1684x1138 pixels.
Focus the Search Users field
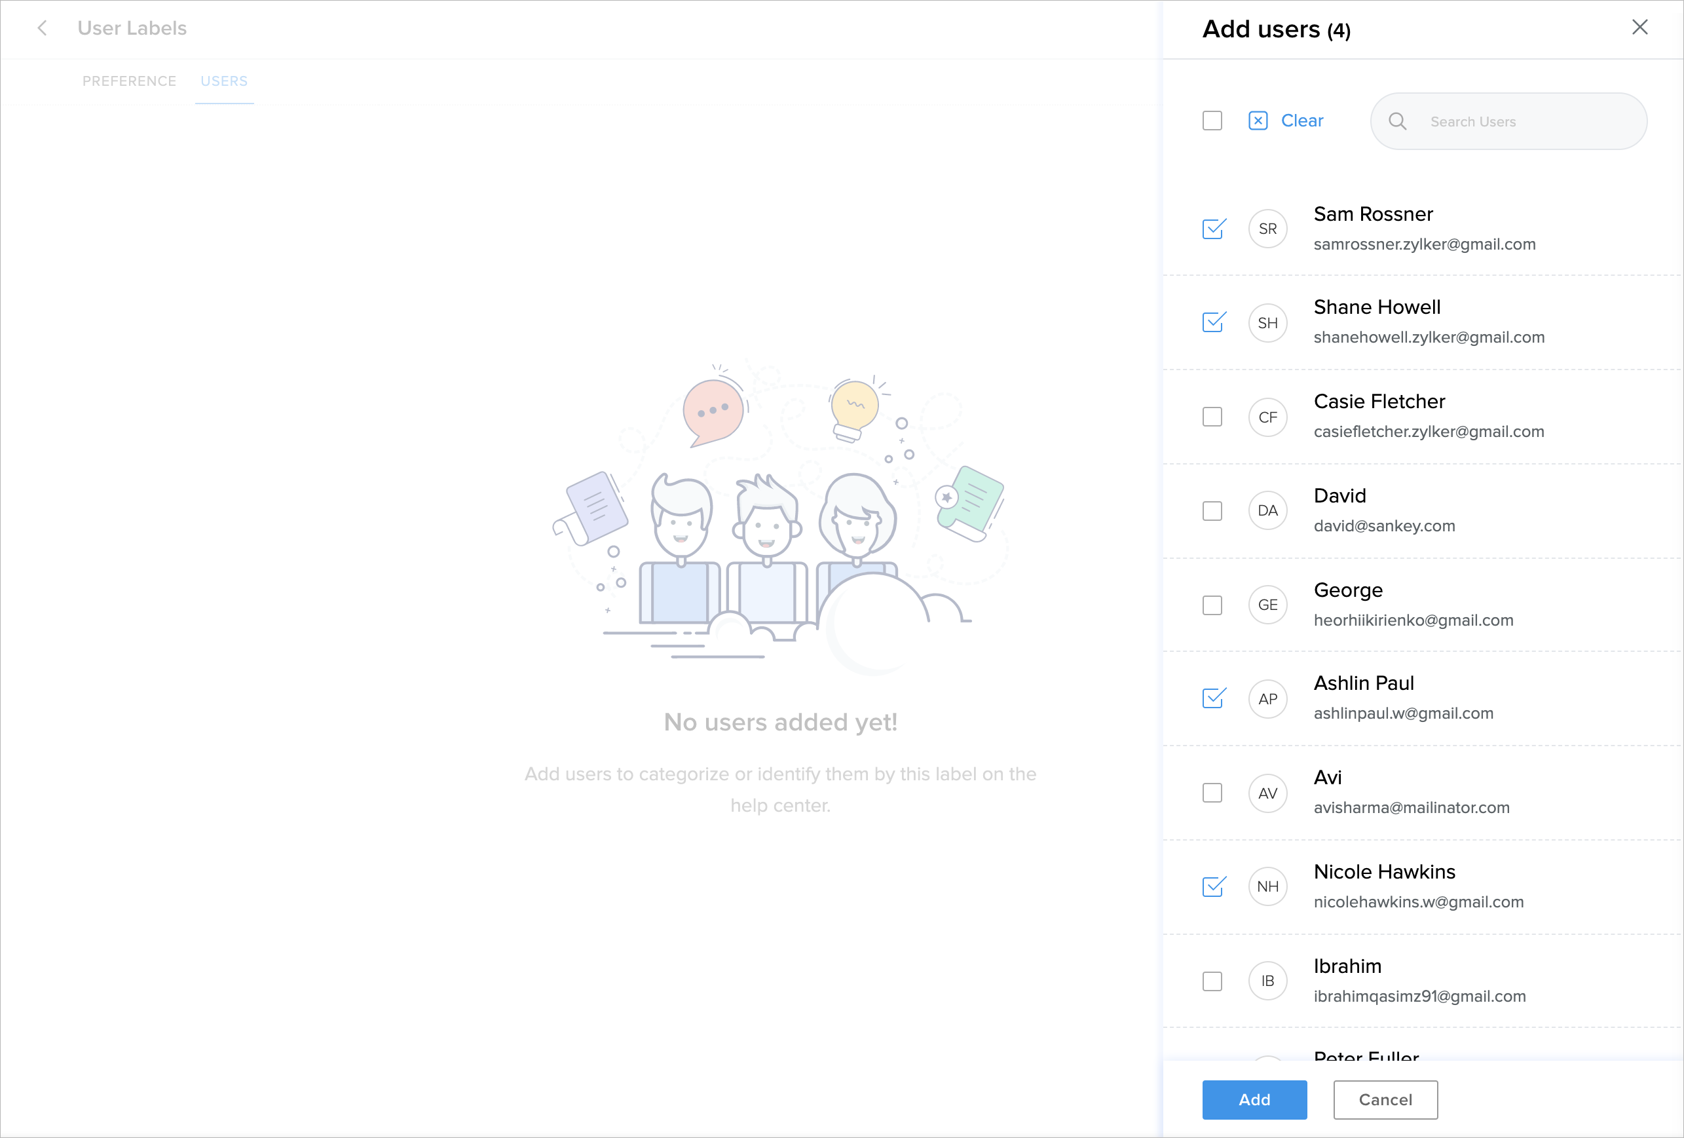[x=1522, y=122]
